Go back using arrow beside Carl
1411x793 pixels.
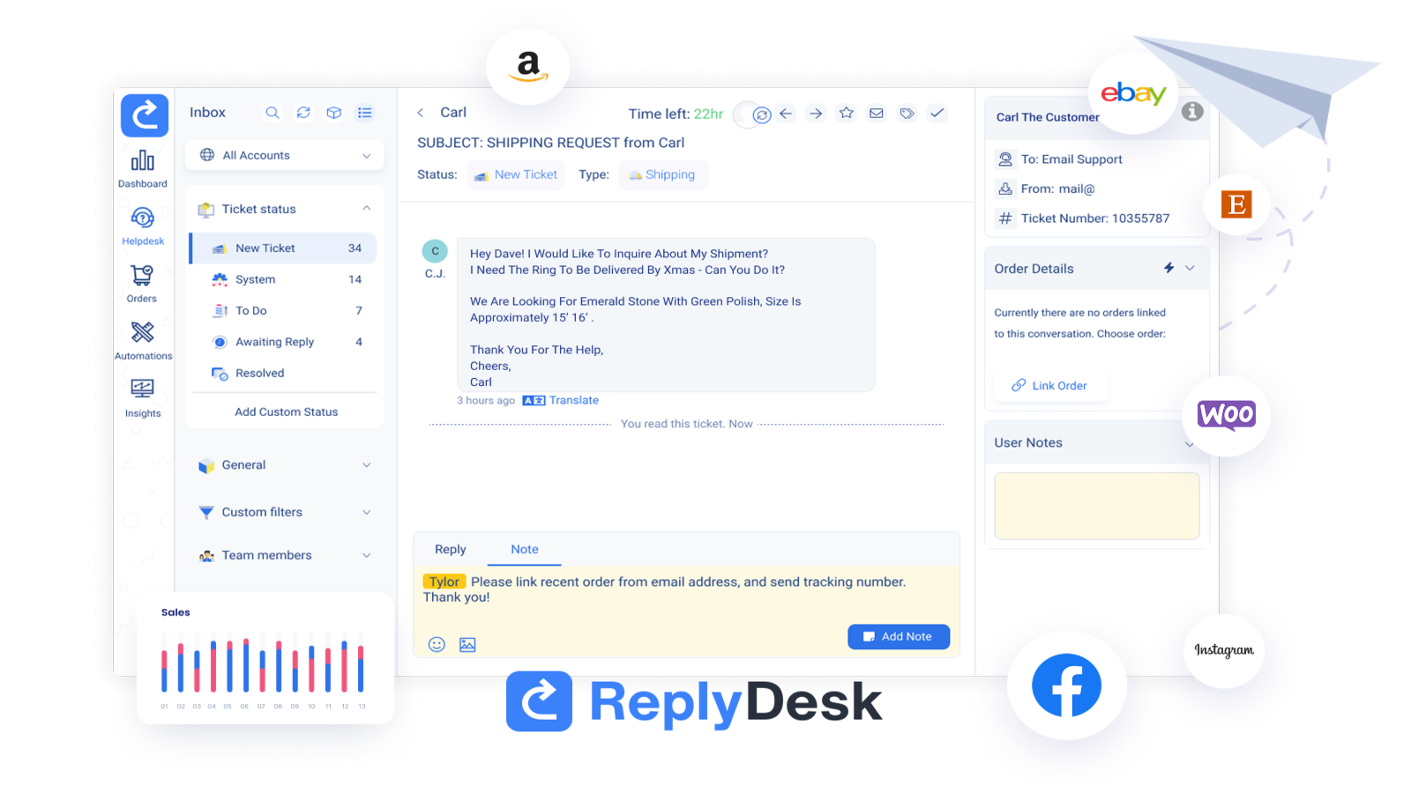coord(421,113)
